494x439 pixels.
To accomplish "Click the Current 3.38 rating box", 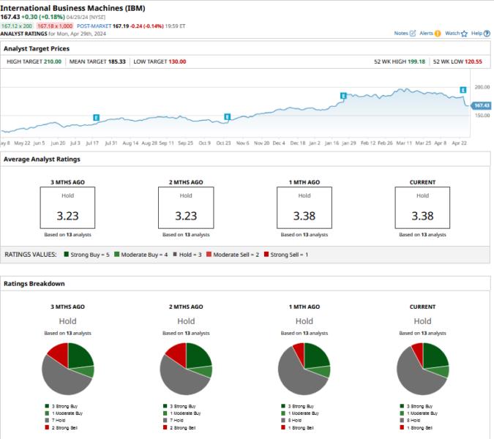I will tap(422, 208).
